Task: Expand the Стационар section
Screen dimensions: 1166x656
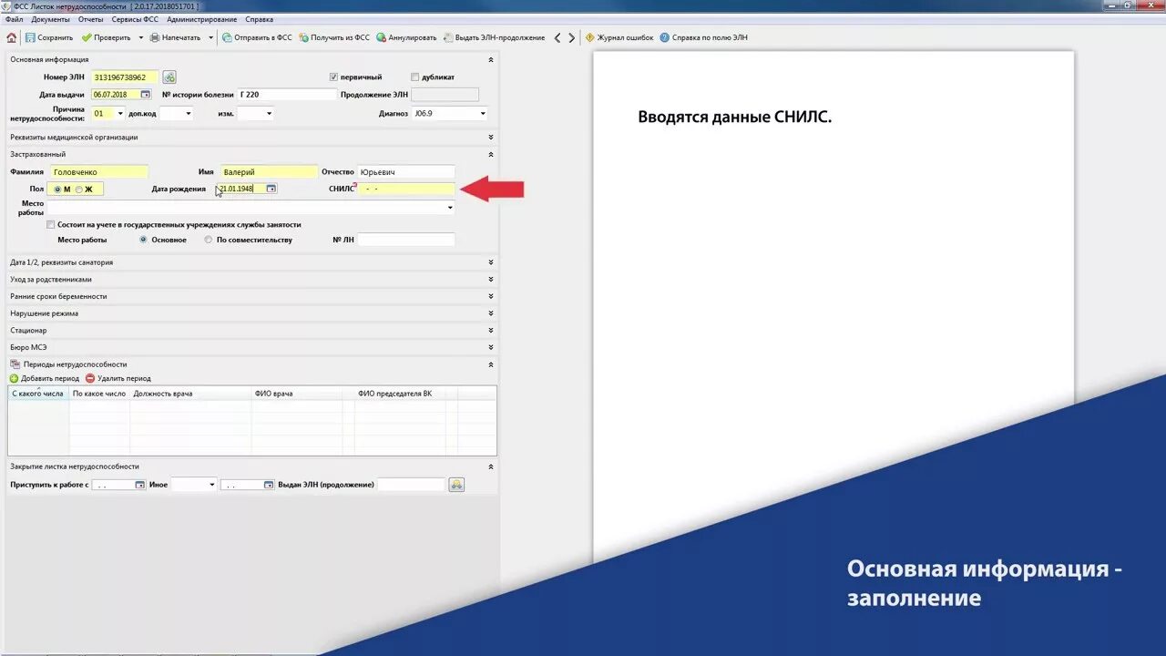Action: [x=491, y=331]
